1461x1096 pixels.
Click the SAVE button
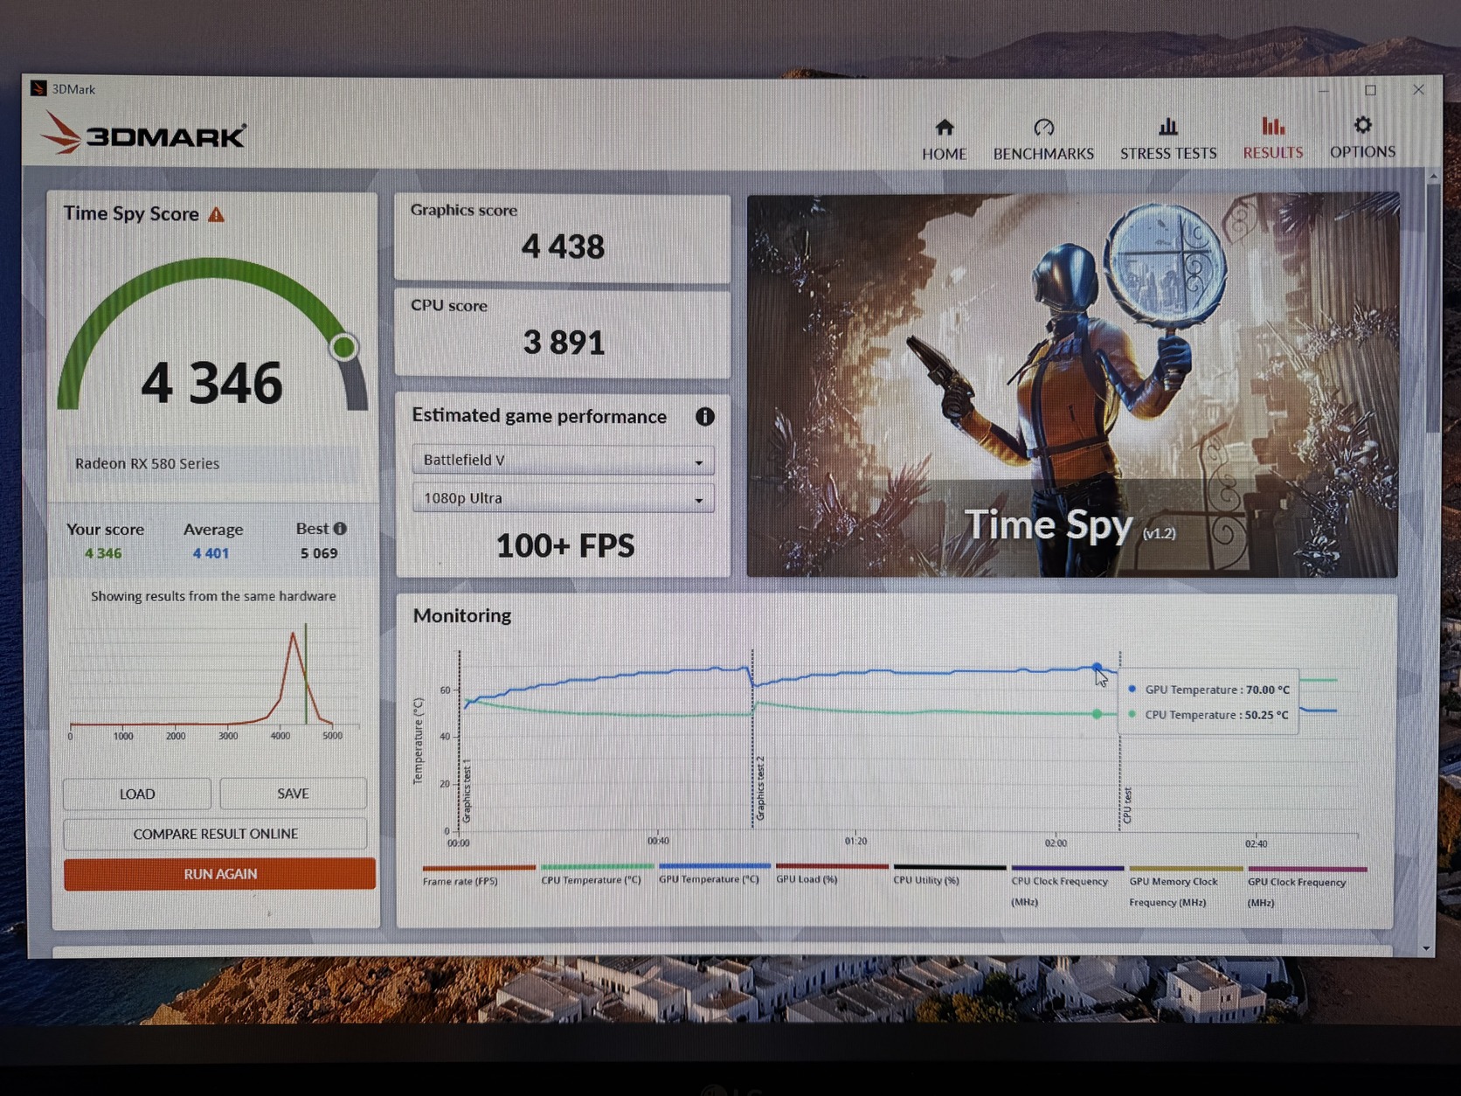293,793
